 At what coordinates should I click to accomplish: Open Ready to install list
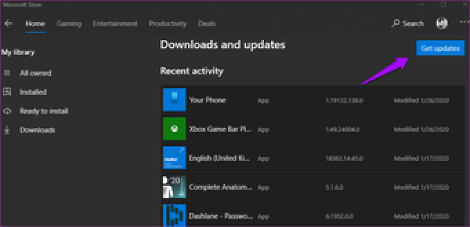[43, 111]
